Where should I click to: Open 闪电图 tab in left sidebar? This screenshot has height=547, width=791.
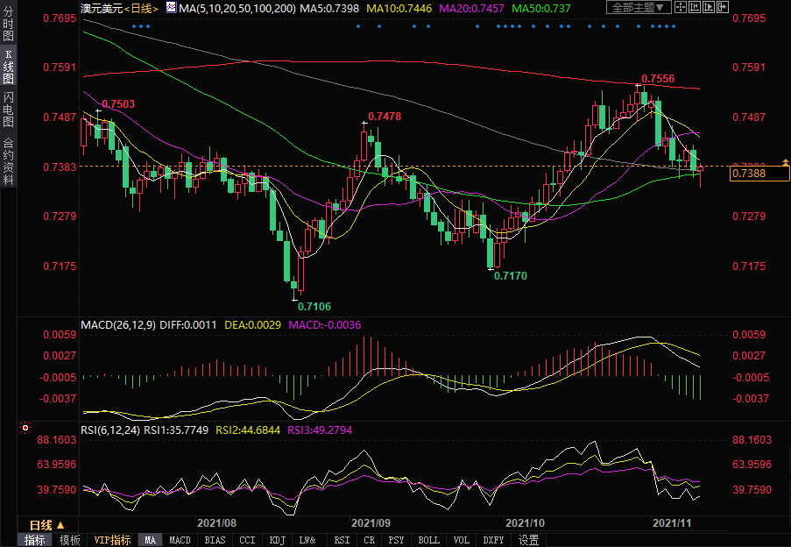[8, 110]
